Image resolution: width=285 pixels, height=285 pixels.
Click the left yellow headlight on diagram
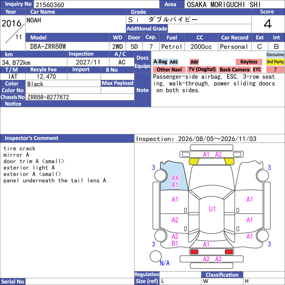[194, 161]
